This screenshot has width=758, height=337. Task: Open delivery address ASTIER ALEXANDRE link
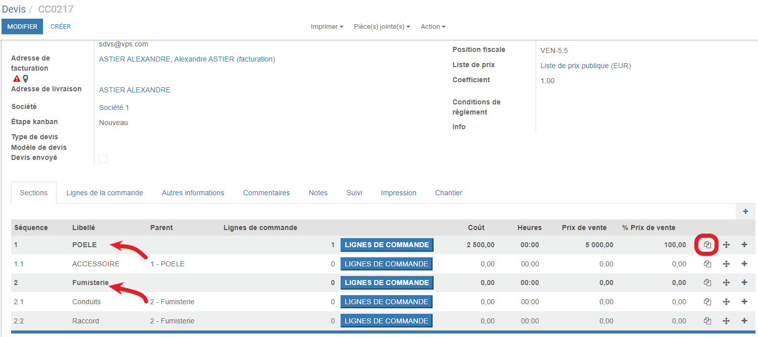point(134,90)
